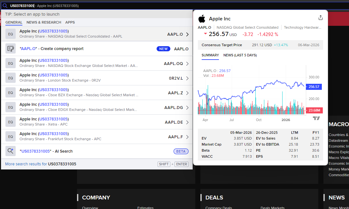Expand the AAPL.DE Xetra chevron
349x209 pixels.
(187, 122)
